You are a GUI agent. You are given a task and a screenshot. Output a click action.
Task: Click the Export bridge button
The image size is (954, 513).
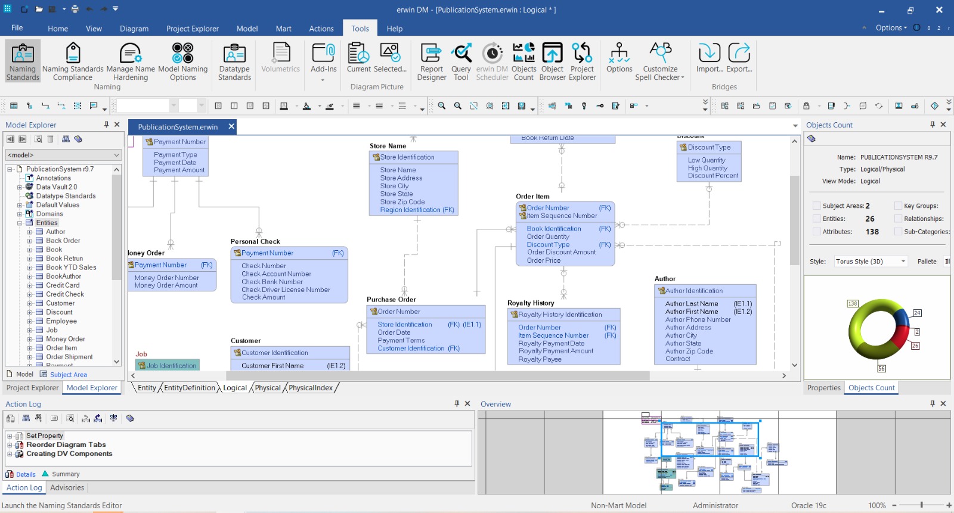coord(739,58)
